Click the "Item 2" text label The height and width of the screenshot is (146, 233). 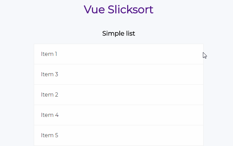49,95
